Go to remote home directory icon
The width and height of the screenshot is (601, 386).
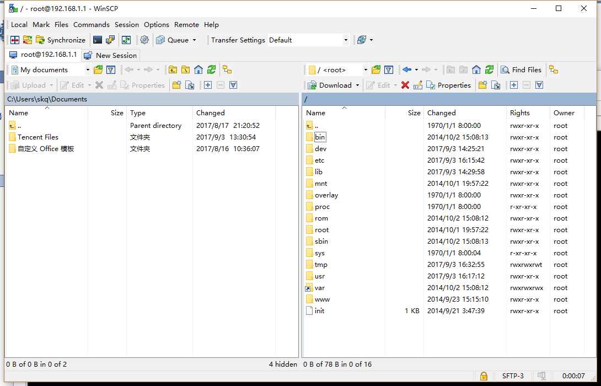(476, 70)
